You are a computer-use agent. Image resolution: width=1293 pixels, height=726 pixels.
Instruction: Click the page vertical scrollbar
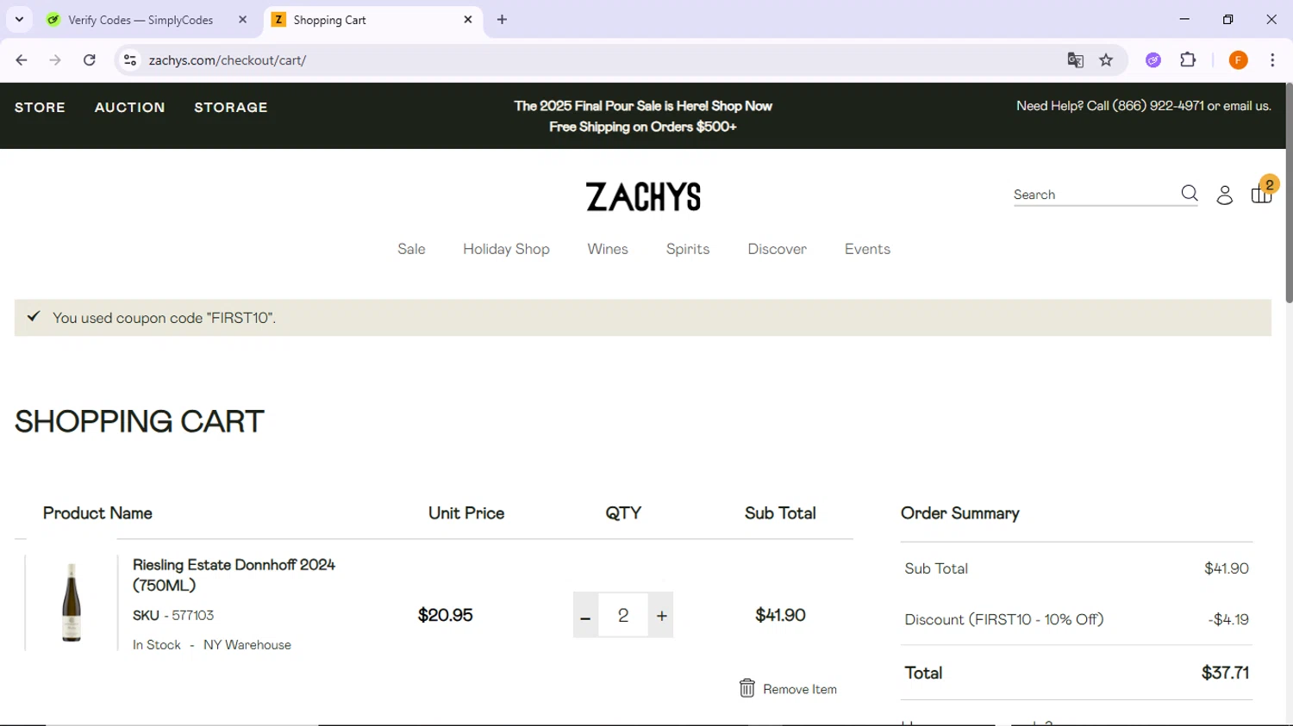coord(1289,194)
